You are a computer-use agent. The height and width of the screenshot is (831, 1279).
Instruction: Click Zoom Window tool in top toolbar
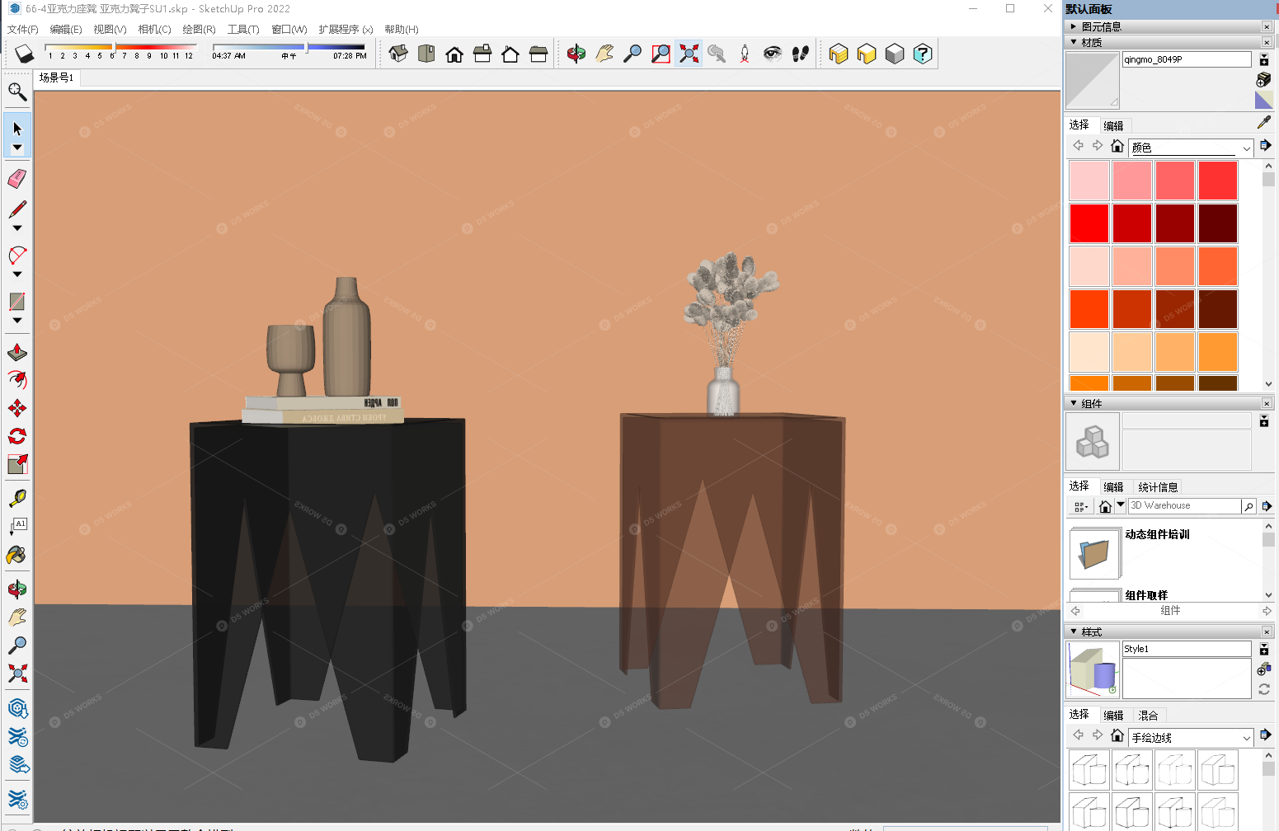tap(661, 54)
